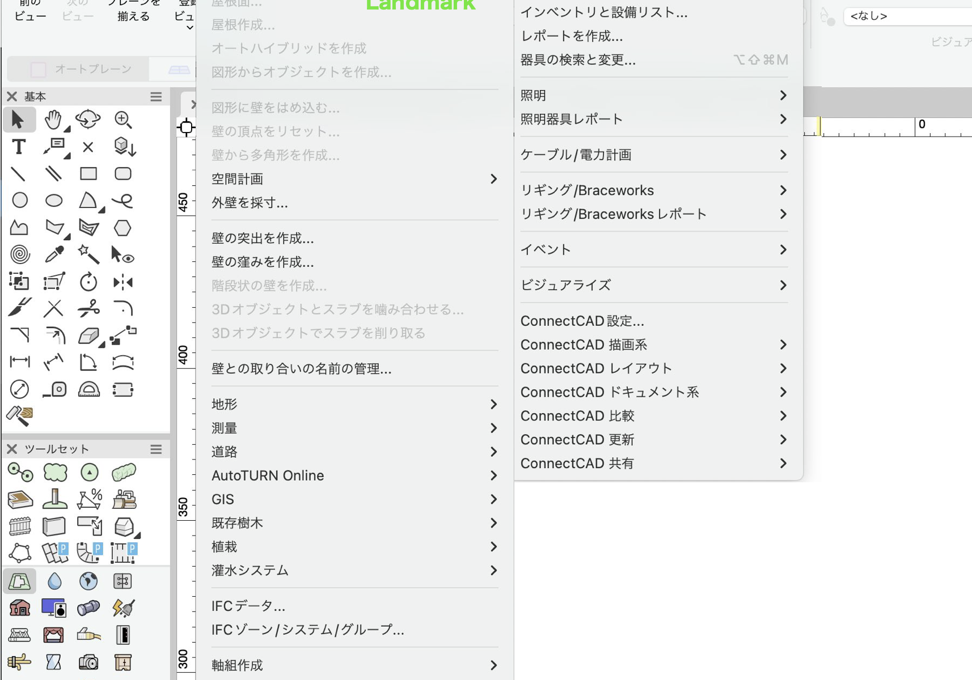
Task: Choose 壁との取り合いの名前の管理...
Action: point(354,369)
